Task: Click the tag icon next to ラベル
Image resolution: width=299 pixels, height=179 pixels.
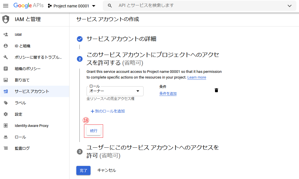Action: click(x=6, y=103)
